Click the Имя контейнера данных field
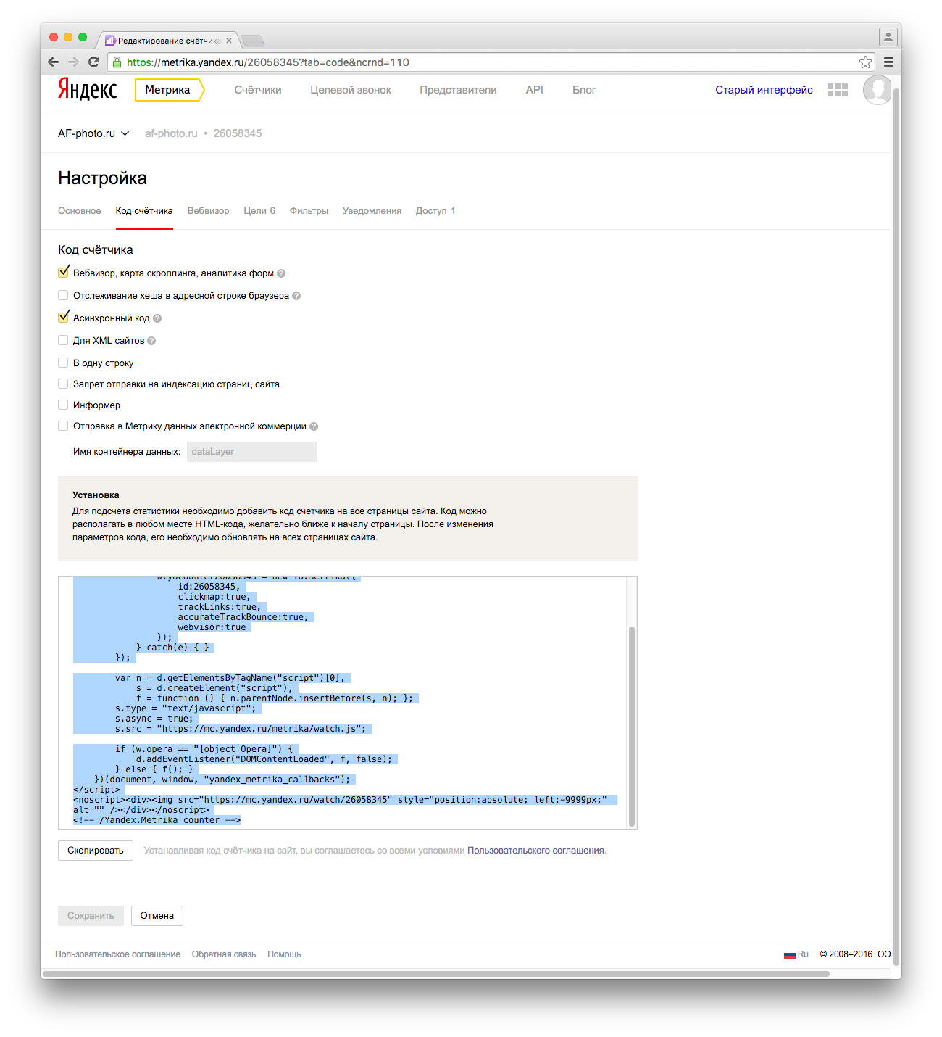The image size is (942, 1037). [252, 452]
